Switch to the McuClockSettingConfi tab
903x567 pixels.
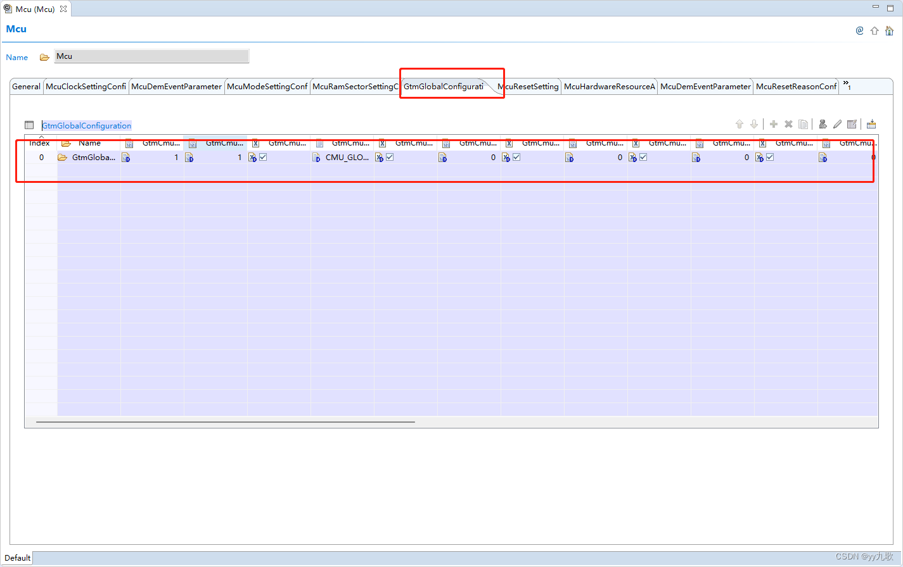click(86, 87)
